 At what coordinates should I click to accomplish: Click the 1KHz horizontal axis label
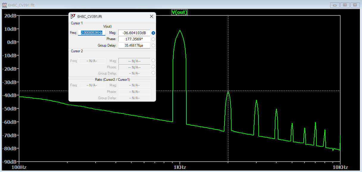pos(180,168)
